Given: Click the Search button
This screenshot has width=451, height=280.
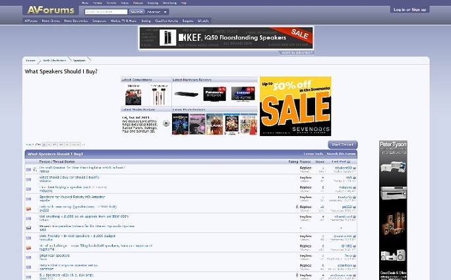Looking at the screenshot, I should tap(136, 12).
